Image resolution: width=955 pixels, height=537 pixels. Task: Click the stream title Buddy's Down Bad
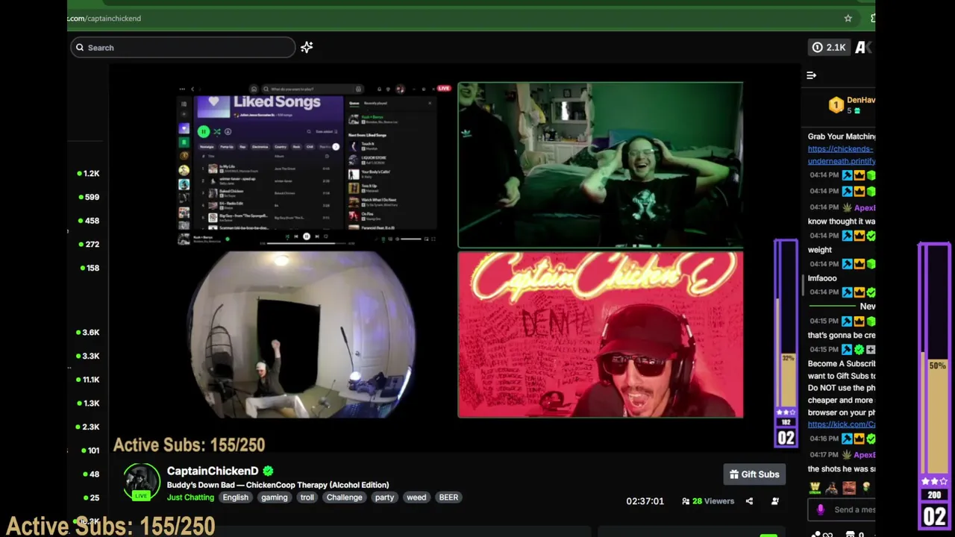coord(278,485)
